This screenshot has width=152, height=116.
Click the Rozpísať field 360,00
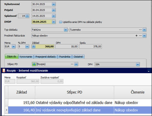pos(28,81)
